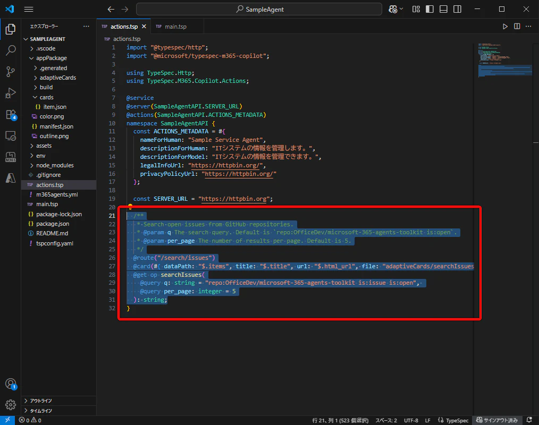Image resolution: width=539 pixels, height=425 pixels.
Task: Toggle the secondary side bar
Action: coord(457,9)
